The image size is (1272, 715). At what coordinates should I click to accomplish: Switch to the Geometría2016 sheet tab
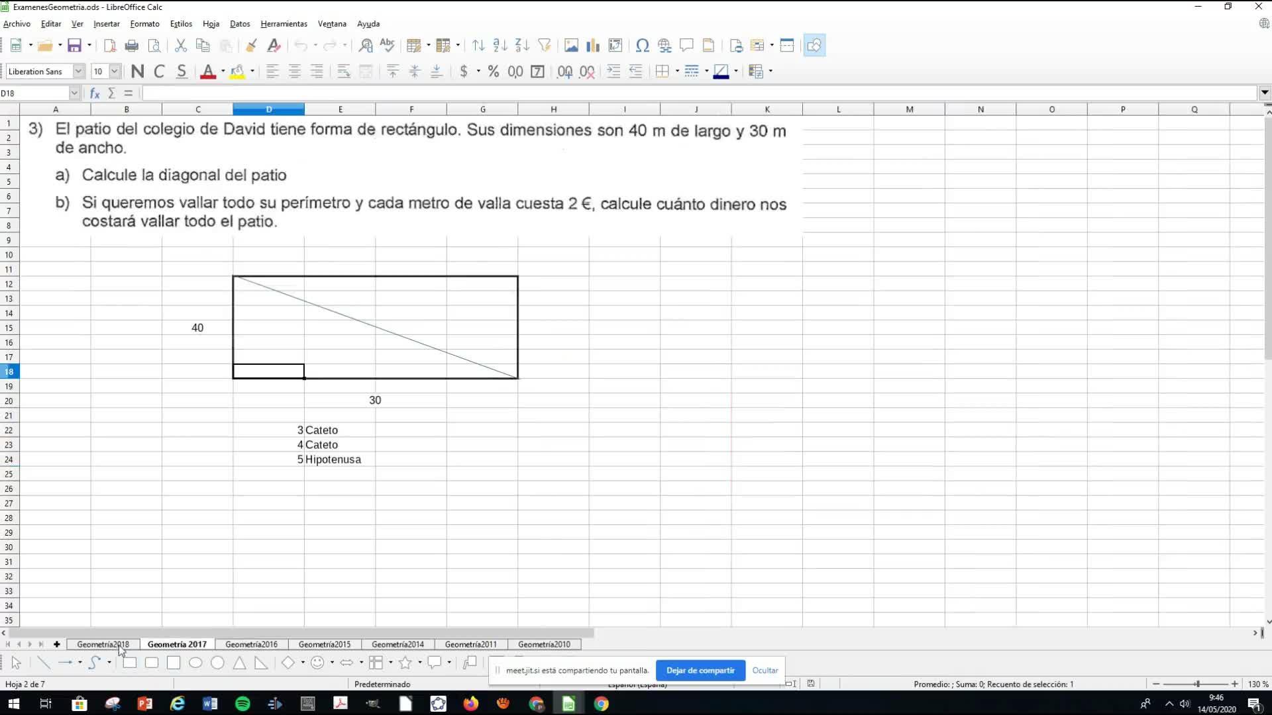pos(251,644)
